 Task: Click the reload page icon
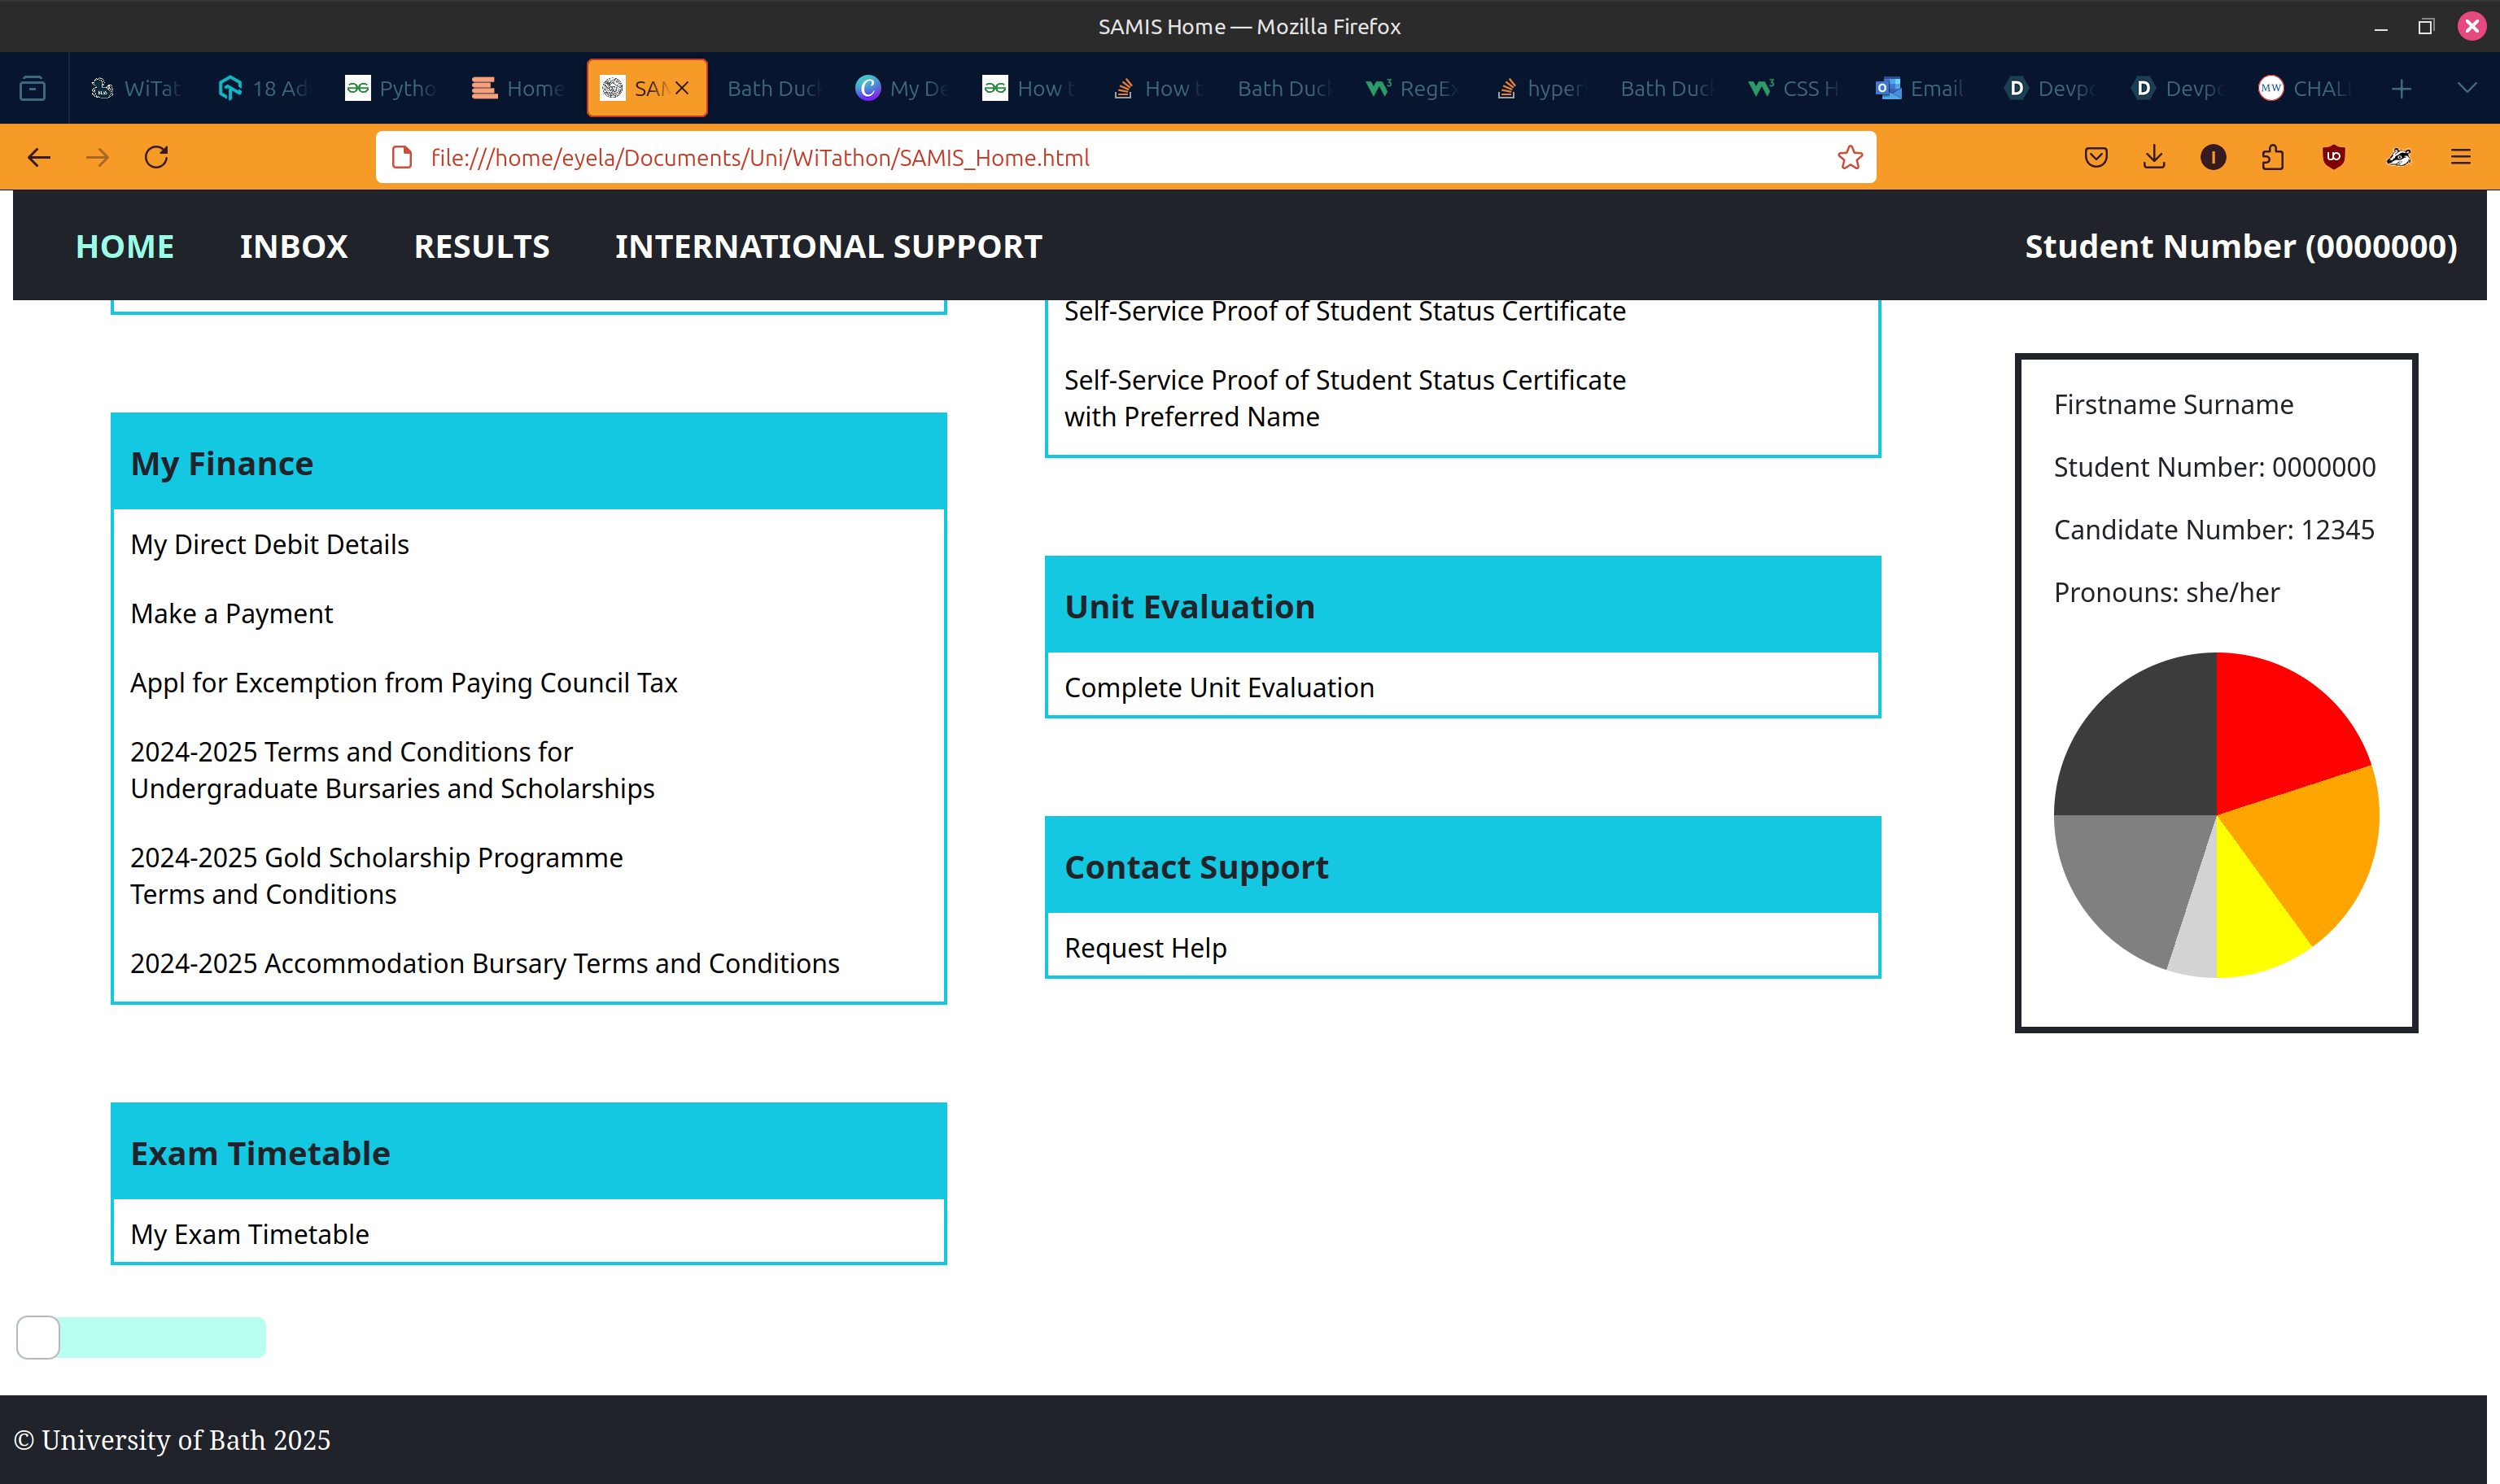click(x=156, y=157)
